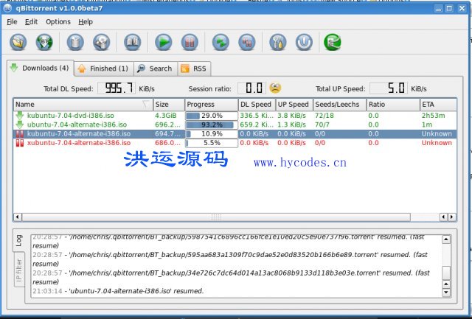Screen dimensions: 472x319
Task: Click the open torrent folder toolbar icon
Action: tap(18, 42)
